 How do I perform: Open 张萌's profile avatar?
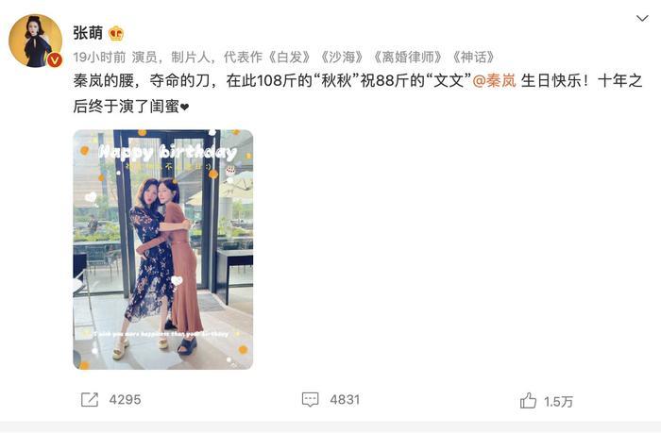coord(36,41)
